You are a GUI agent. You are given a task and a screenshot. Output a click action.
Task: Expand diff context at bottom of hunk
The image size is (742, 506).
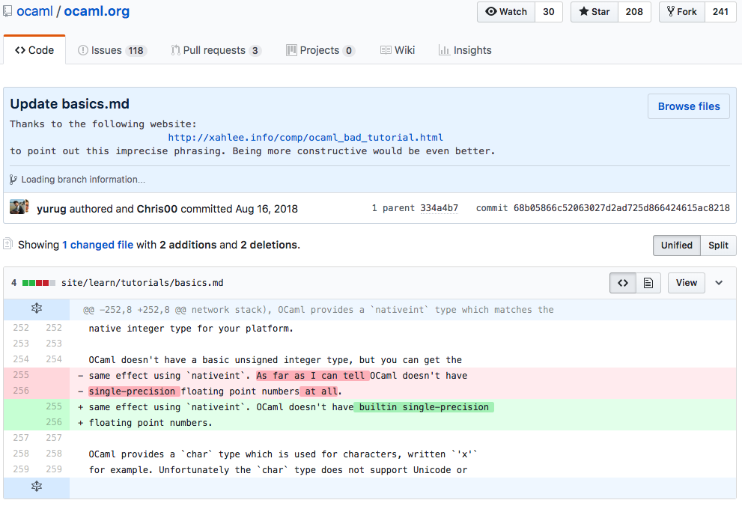[37, 487]
